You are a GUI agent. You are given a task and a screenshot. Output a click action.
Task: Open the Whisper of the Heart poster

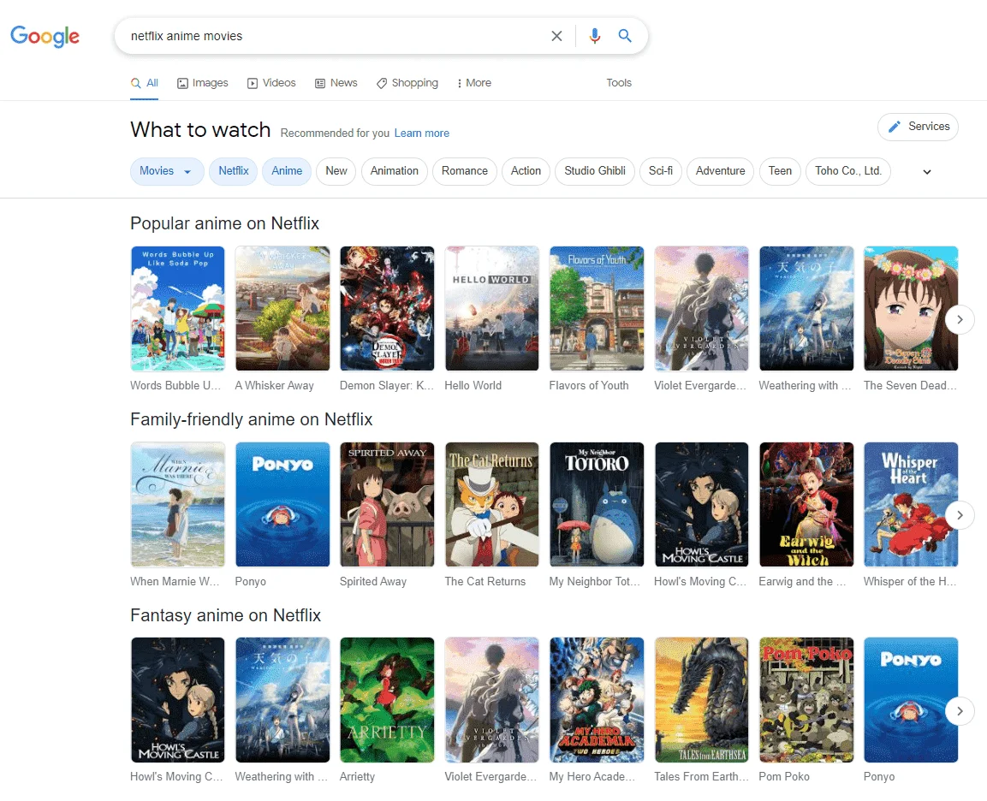point(911,505)
